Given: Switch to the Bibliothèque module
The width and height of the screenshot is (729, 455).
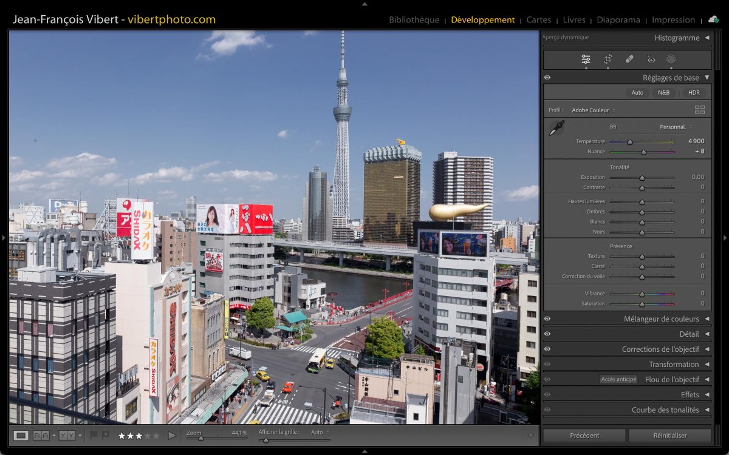Looking at the screenshot, I should point(414,20).
